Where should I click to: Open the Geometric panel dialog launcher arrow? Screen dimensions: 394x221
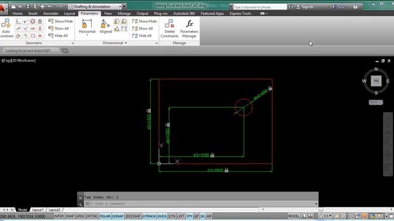tap(73, 43)
